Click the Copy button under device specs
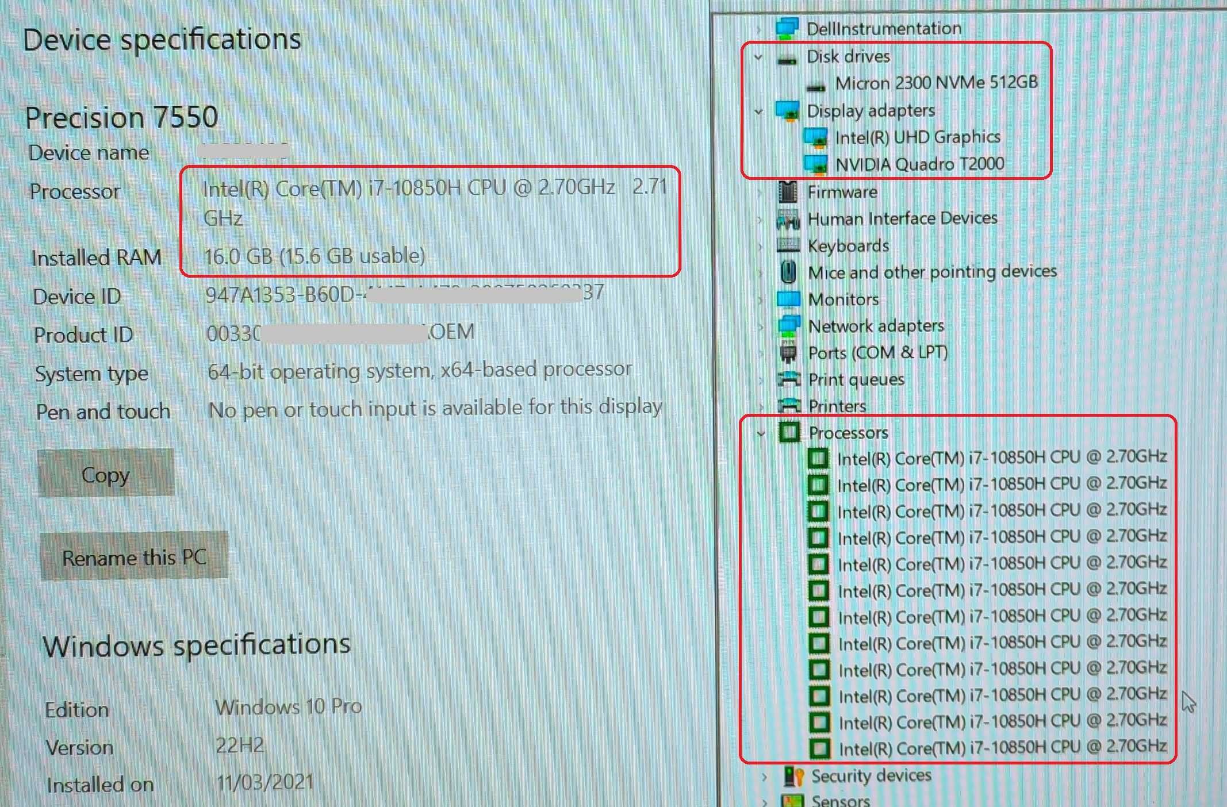The height and width of the screenshot is (807, 1227). tap(106, 473)
